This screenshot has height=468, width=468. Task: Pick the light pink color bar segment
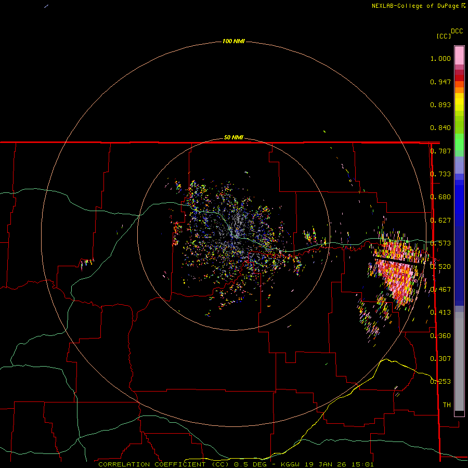tap(459, 56)
